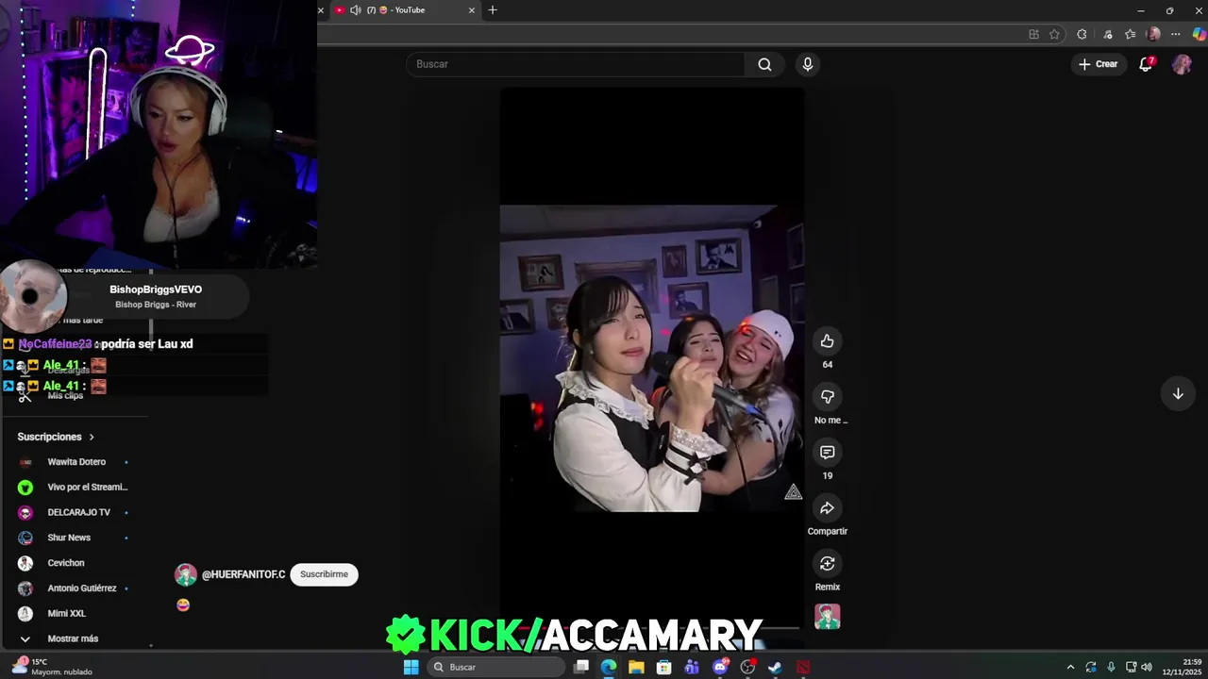Open clock and date panel

(x=1181, y=667)
